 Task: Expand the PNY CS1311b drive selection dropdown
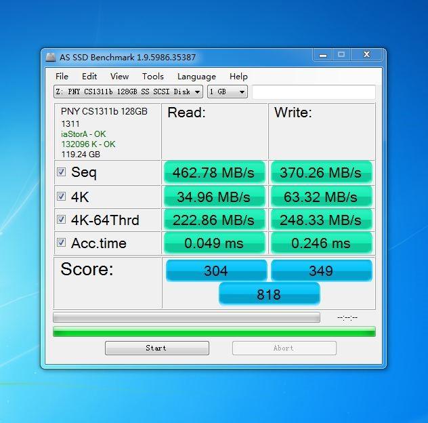[x=128, y=92]
